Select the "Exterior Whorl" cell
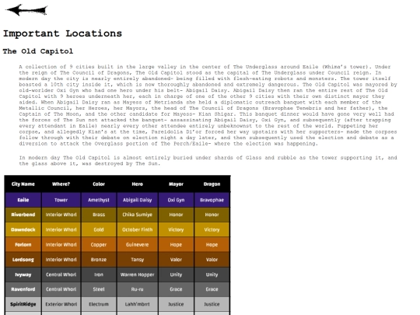This screenshot has height=315, width=420. pos(61,304)
